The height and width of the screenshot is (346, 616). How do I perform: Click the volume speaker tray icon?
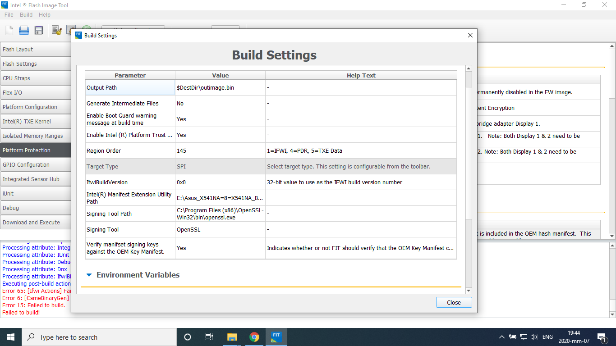pyautogui.click(x=534, y=337)
